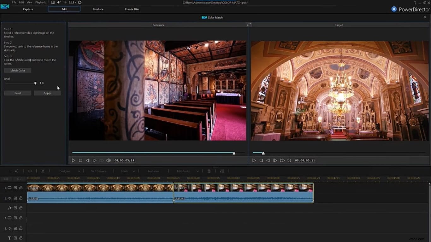The image size is (431, 242).
Task: Open the Playback menu
Action: [x=40, y=2]
